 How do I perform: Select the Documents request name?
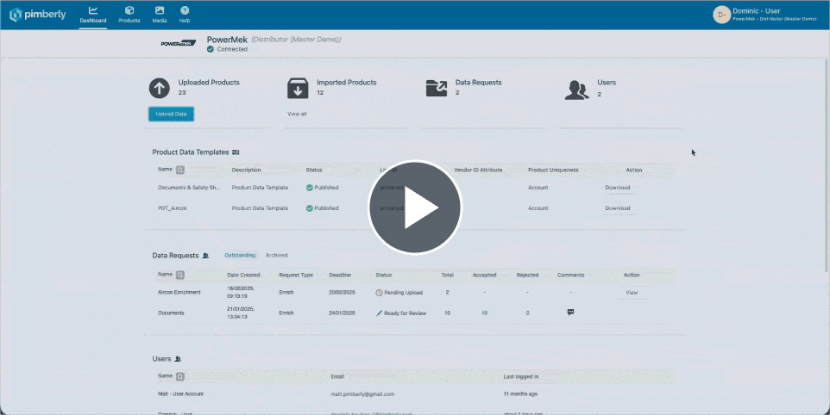[171, 313]
